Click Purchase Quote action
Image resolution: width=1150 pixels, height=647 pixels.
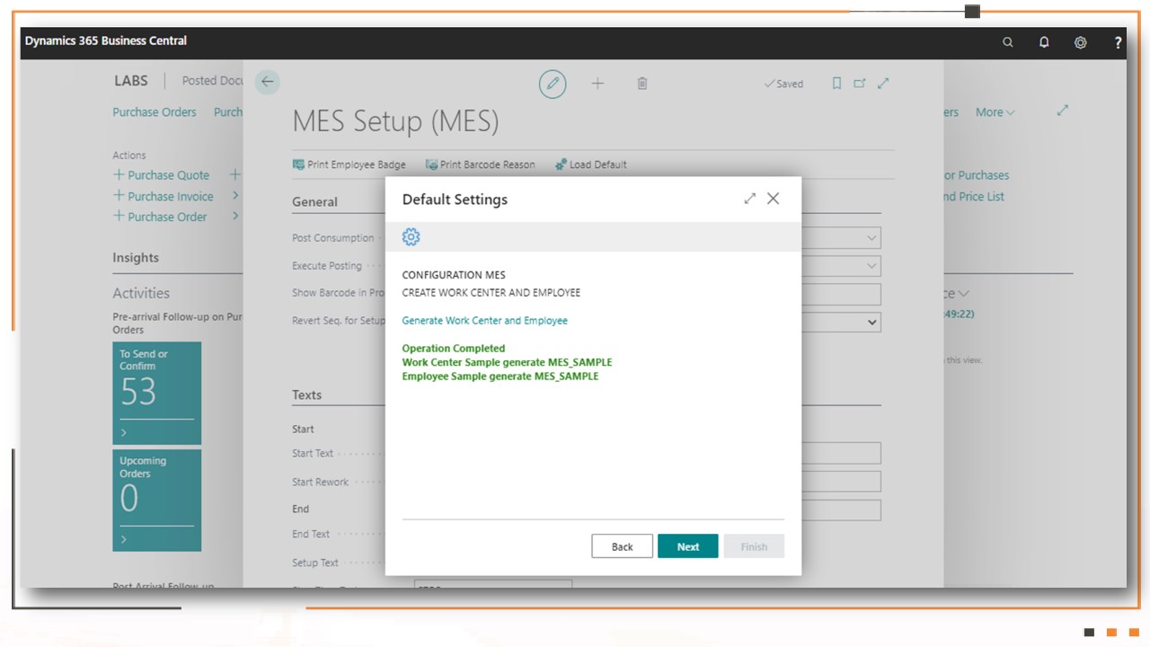pyautogui.click(x=161, y=175)
